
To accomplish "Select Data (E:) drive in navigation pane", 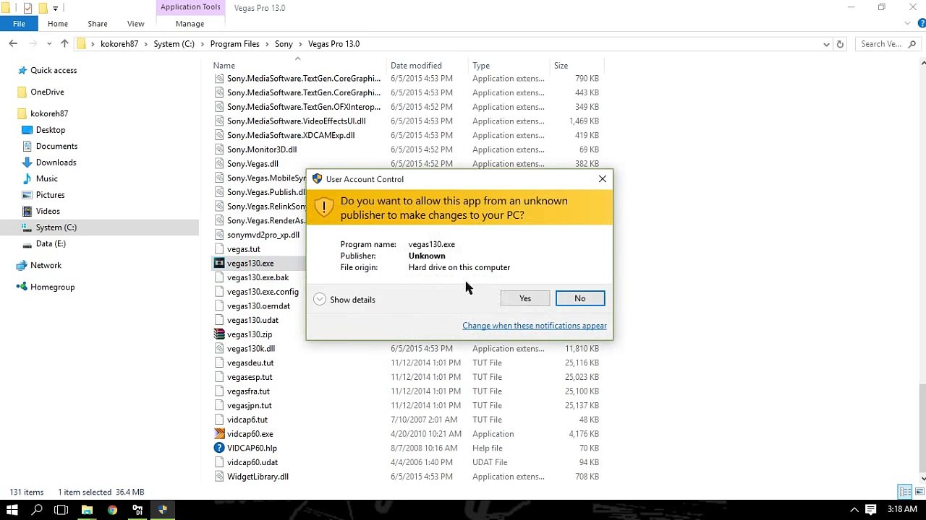I will pos(51,244).
